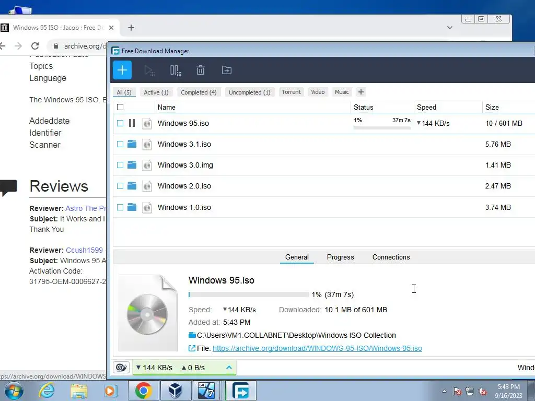
Task: Click the disc file icon beside Windows 3.0.img
Action: coord(147,166)
